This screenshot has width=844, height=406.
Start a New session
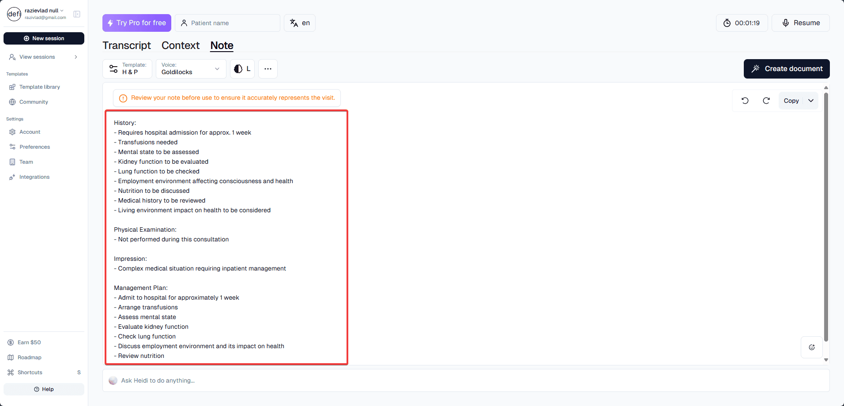point(44,38)
